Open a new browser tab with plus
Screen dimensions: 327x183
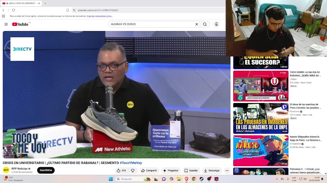tap(45, 3)
